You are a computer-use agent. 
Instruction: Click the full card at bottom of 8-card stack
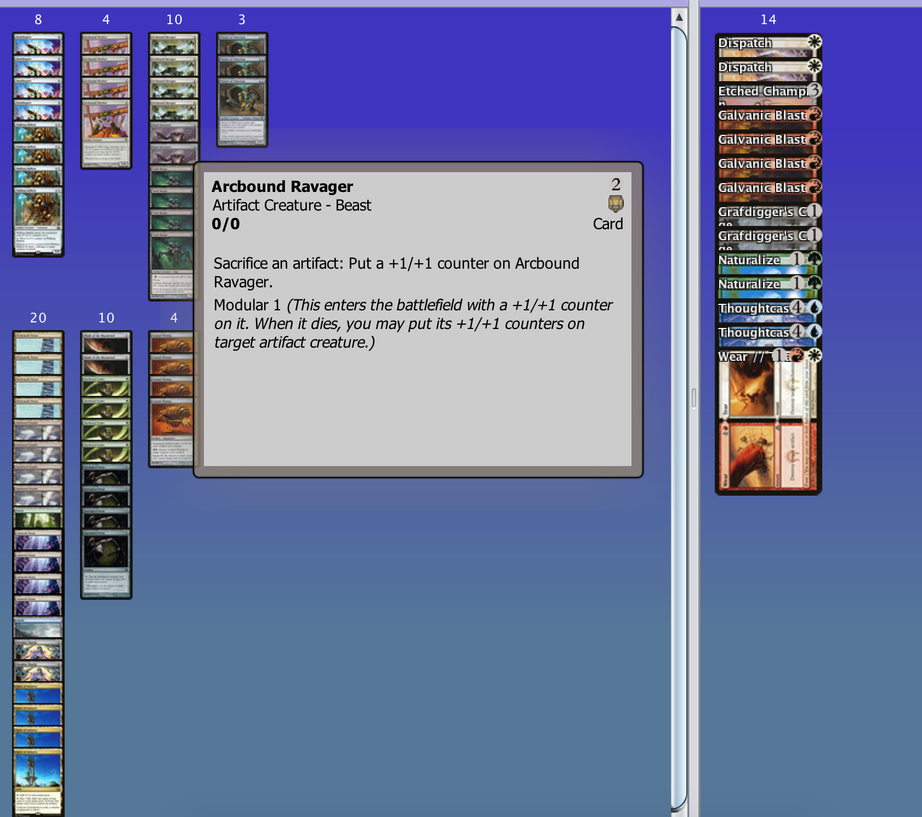tap(38, 222)
